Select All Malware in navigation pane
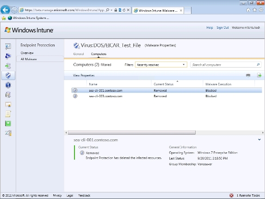The height and width of the screenshot is (199, 265). (40, 59)
